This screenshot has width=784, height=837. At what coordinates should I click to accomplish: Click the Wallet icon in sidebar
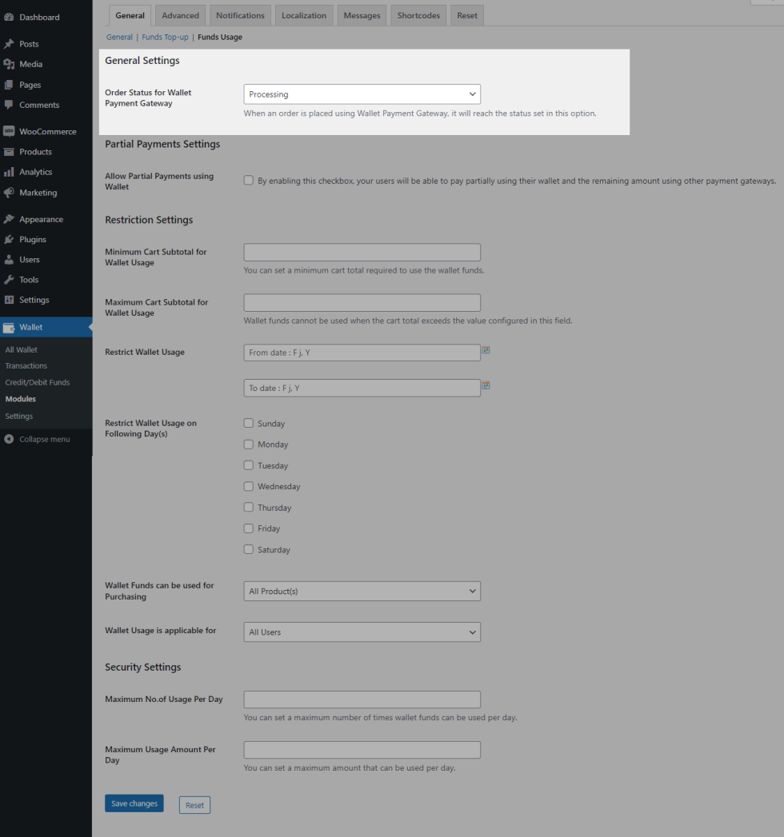[x=9, y=327]
